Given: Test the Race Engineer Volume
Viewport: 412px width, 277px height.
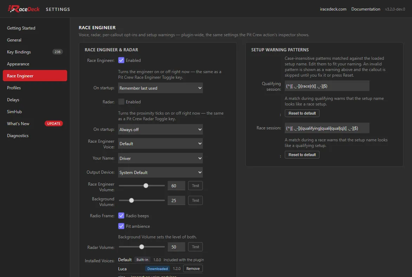Looking at the screenshot, I should click(x=195, y=186).
